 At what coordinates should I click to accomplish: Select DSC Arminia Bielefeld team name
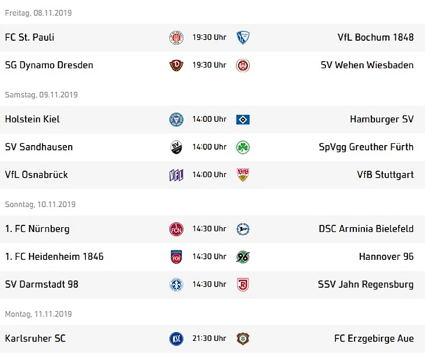tap(366, 229)
